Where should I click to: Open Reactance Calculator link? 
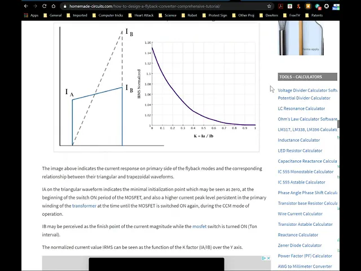pyautogui.click(x=298, y=235)
